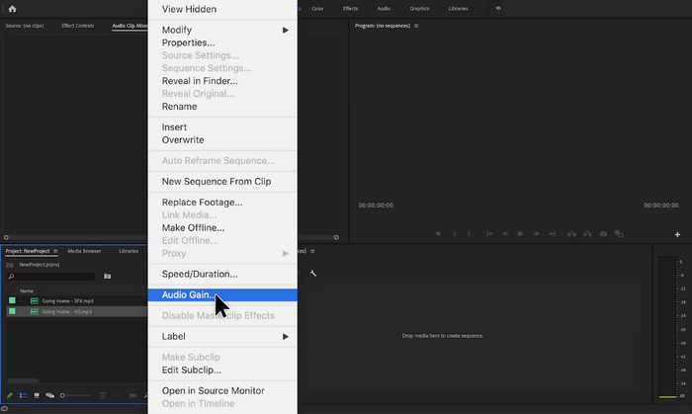
Task: Select the Audio Clip Mixer tab
Action: click(130, 26)
